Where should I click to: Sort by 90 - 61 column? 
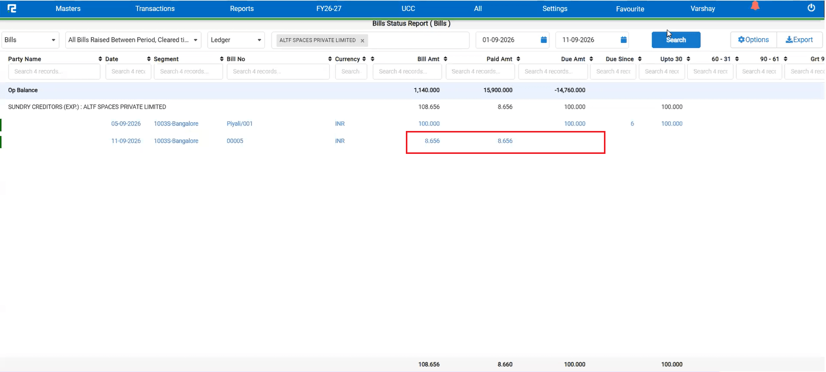(785, 59)
